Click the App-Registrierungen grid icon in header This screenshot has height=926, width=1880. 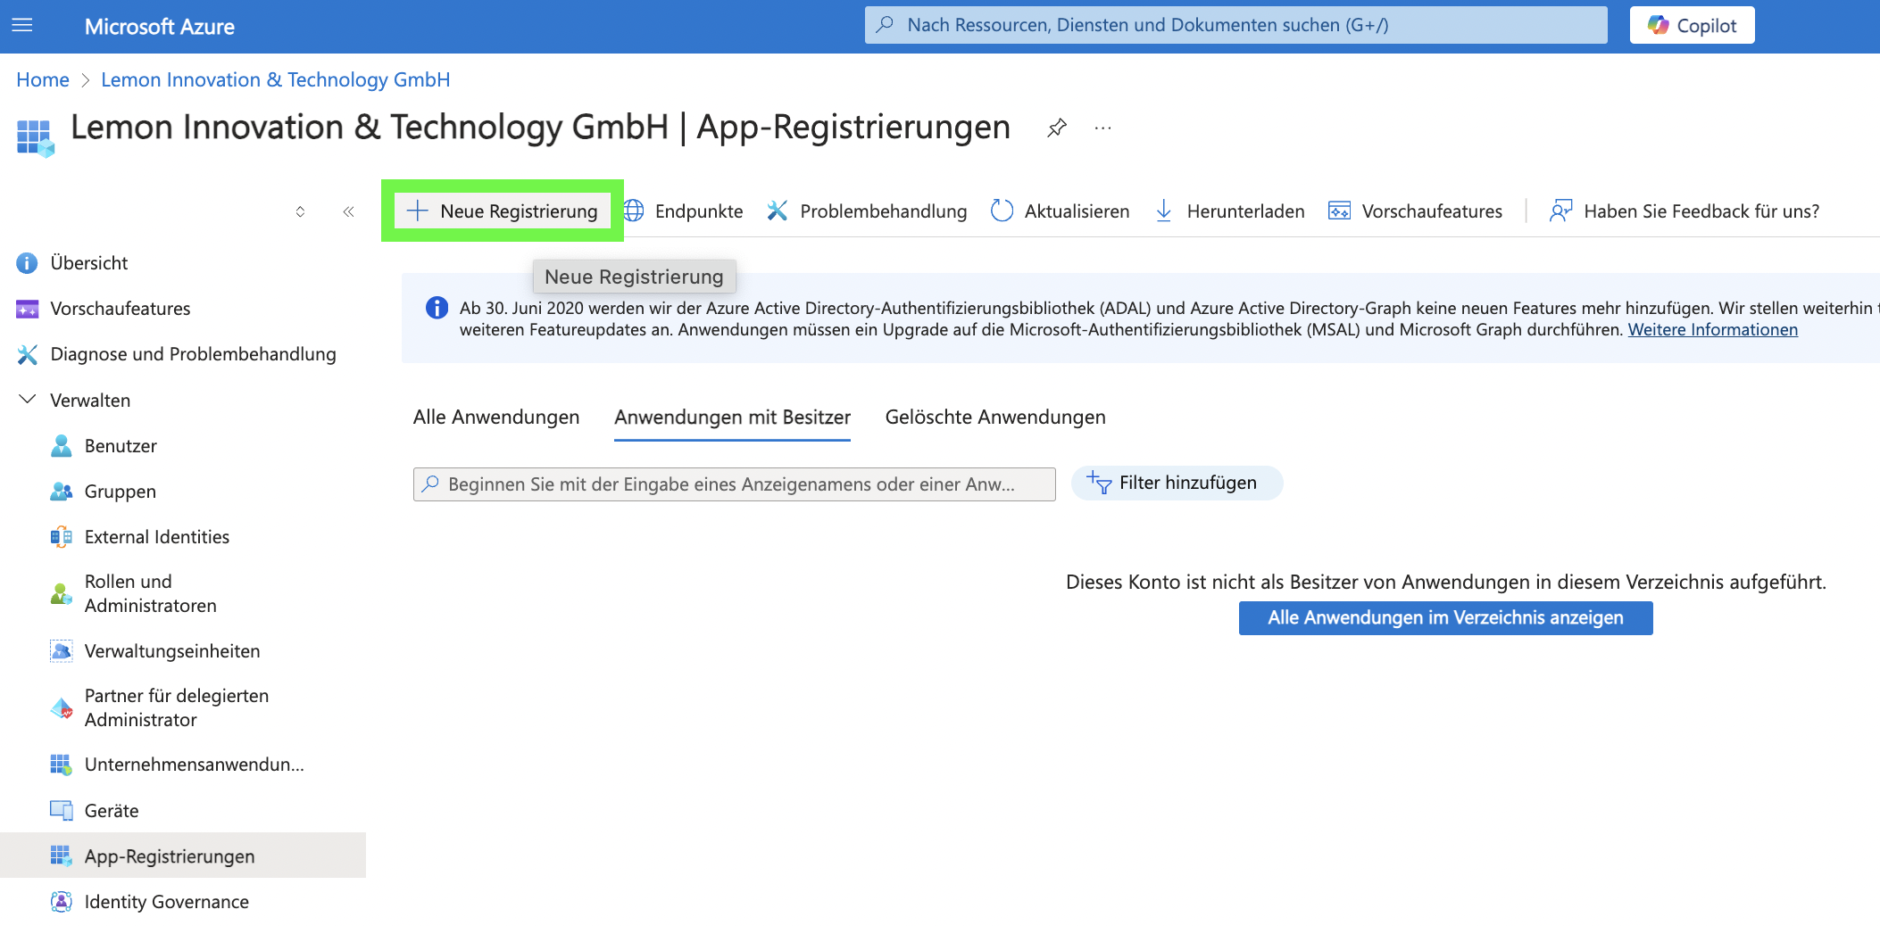pyautogui.click(x=36, y=138)
